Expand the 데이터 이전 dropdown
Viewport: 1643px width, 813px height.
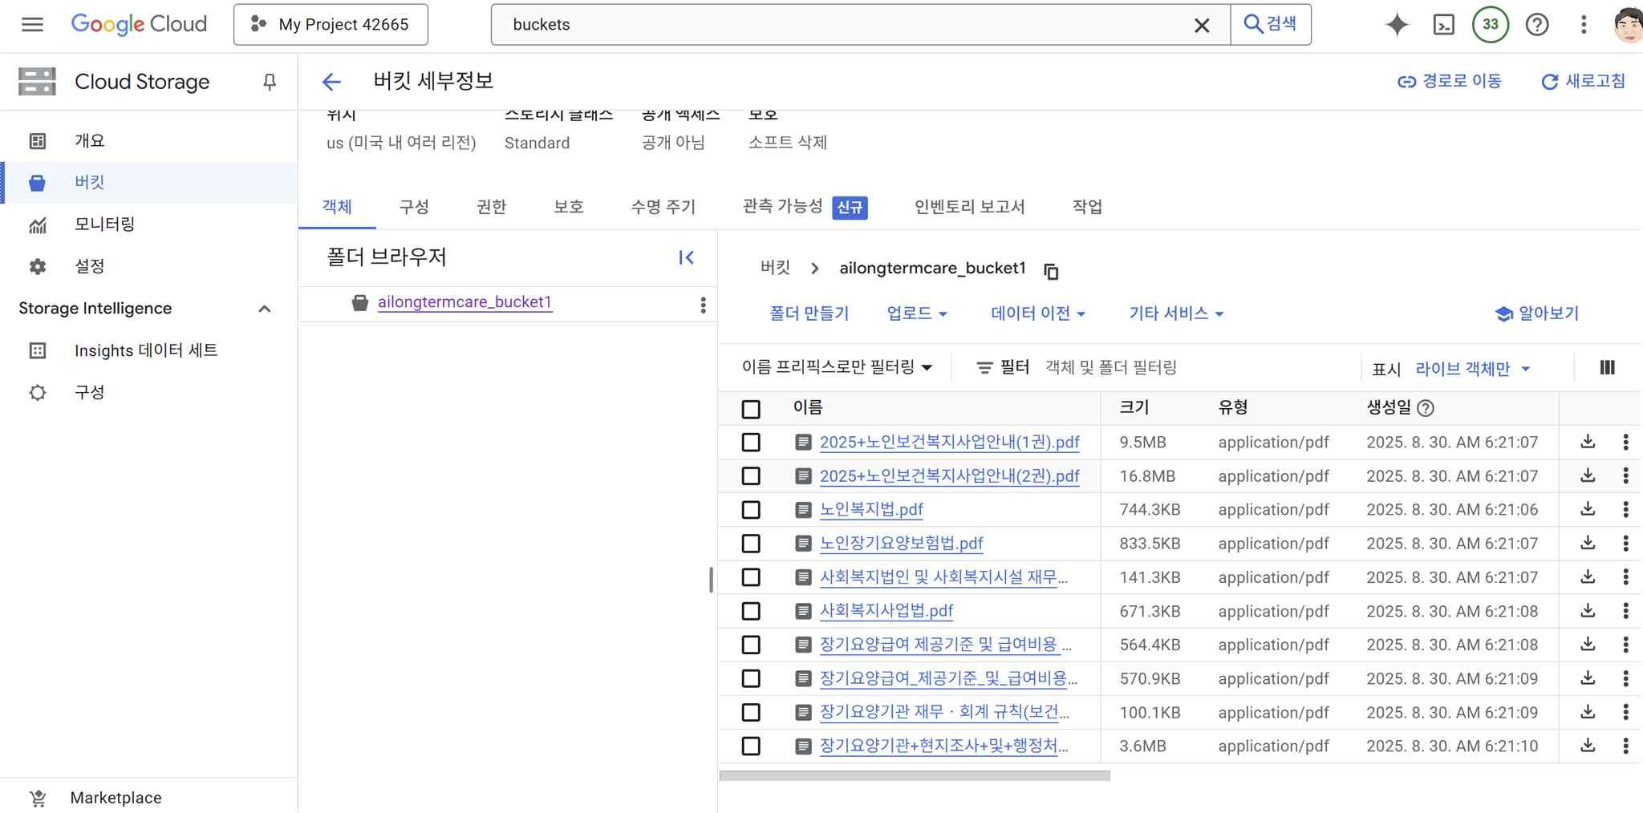(x=1038, y=313)
